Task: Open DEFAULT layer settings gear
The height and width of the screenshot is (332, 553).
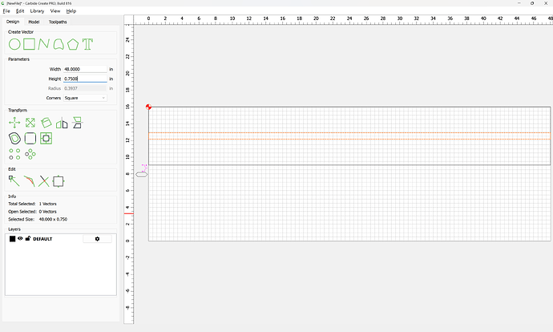Action: [x=97, y=239]
